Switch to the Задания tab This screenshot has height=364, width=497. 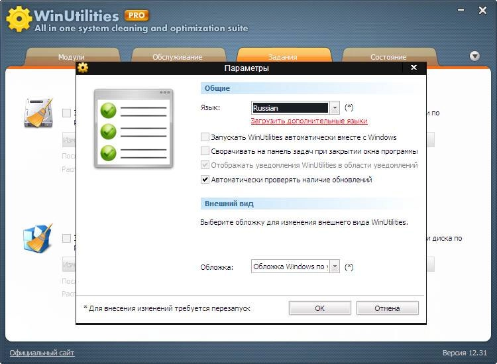point(283,57)
